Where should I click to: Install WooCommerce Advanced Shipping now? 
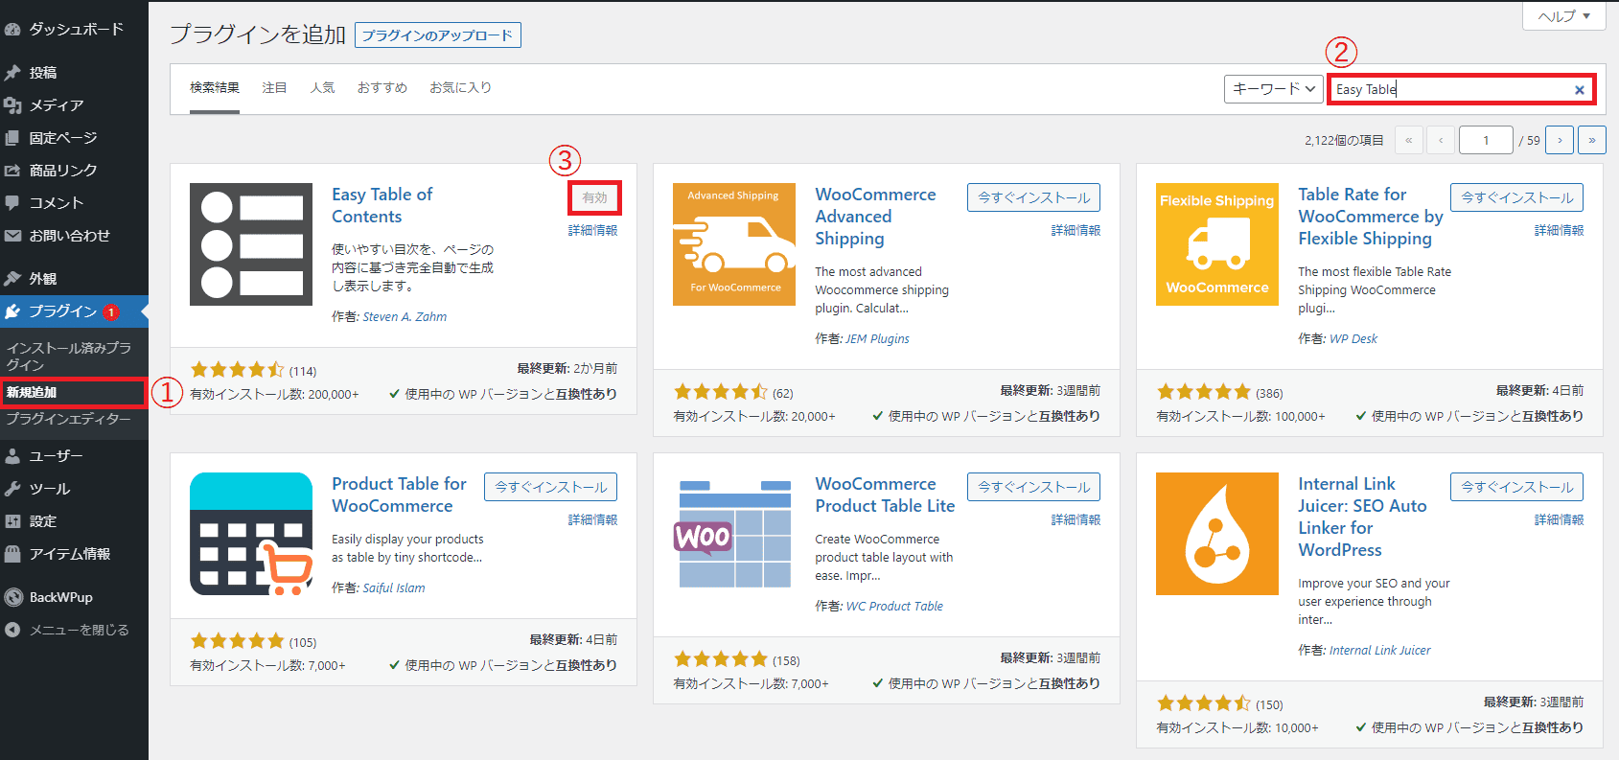pos(1033,197)
